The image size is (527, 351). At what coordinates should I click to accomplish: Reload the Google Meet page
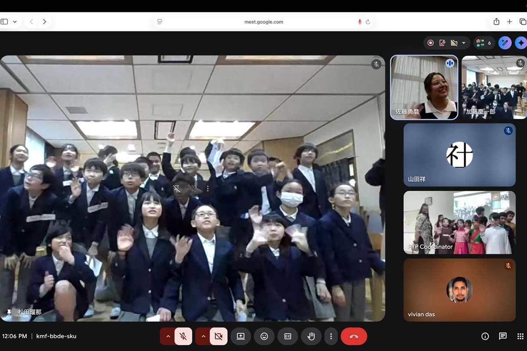(368, 22)
